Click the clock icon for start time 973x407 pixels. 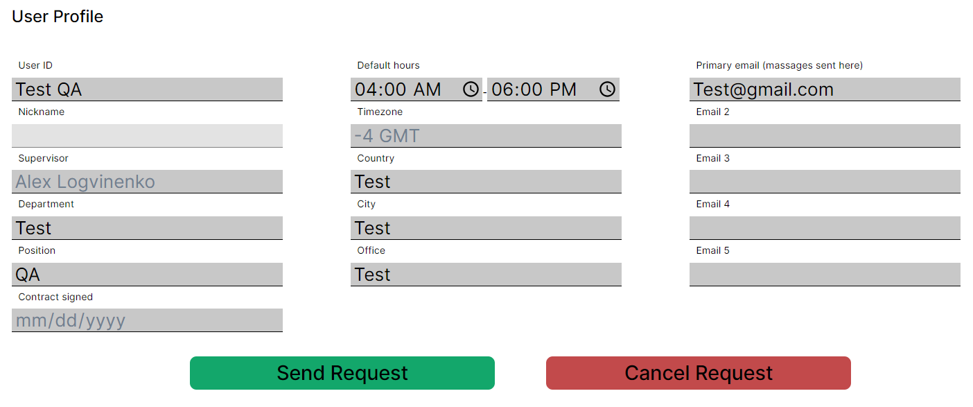click(x=471, y=89)
